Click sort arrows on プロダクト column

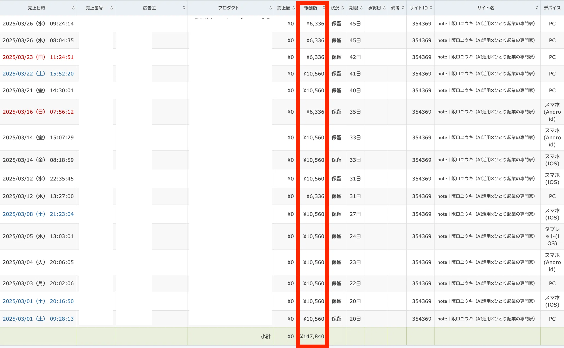coord(270,8)
